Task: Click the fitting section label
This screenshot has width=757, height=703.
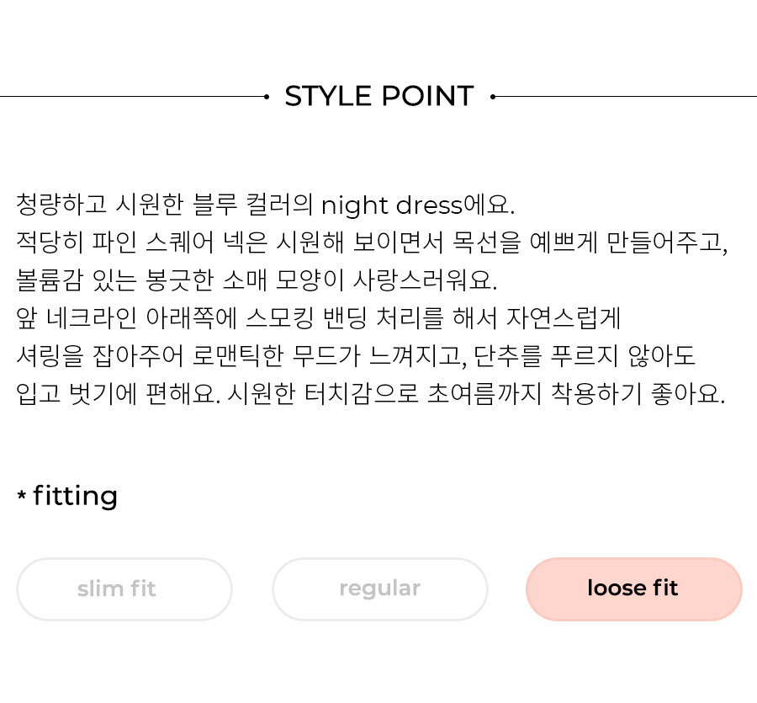Action: point(76,496)
